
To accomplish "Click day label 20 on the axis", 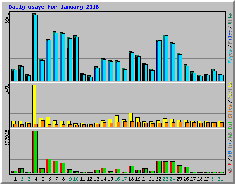I will pos(145,179).
